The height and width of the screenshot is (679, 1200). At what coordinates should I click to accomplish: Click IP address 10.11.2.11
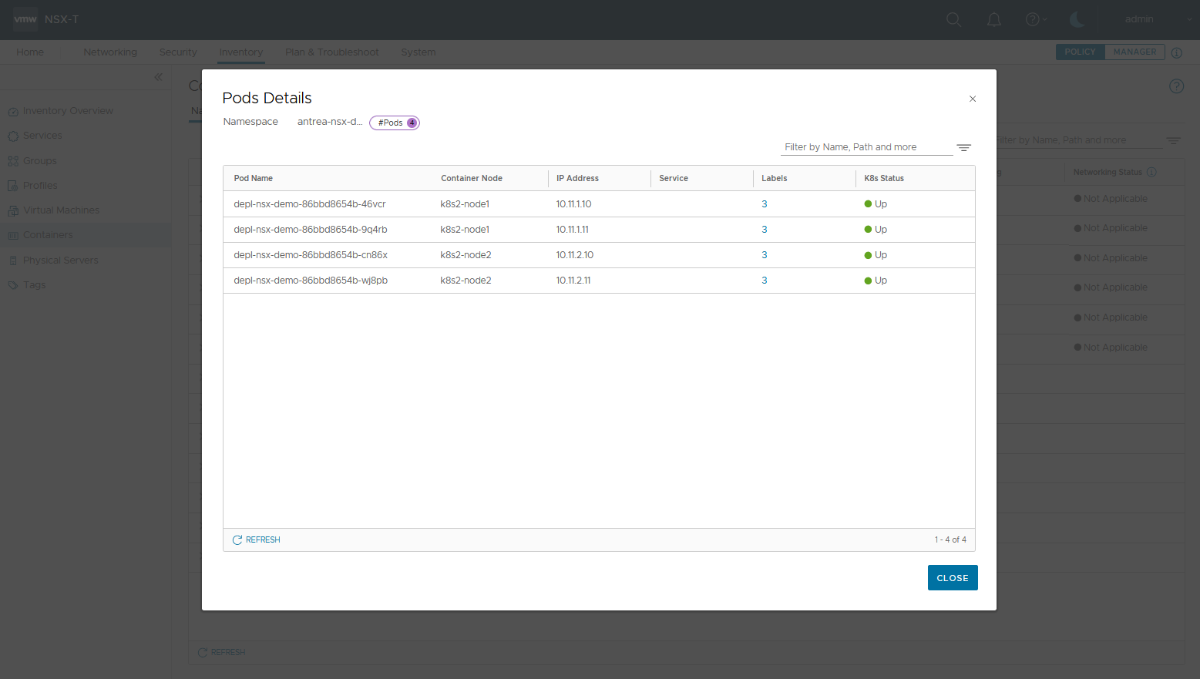573,281
